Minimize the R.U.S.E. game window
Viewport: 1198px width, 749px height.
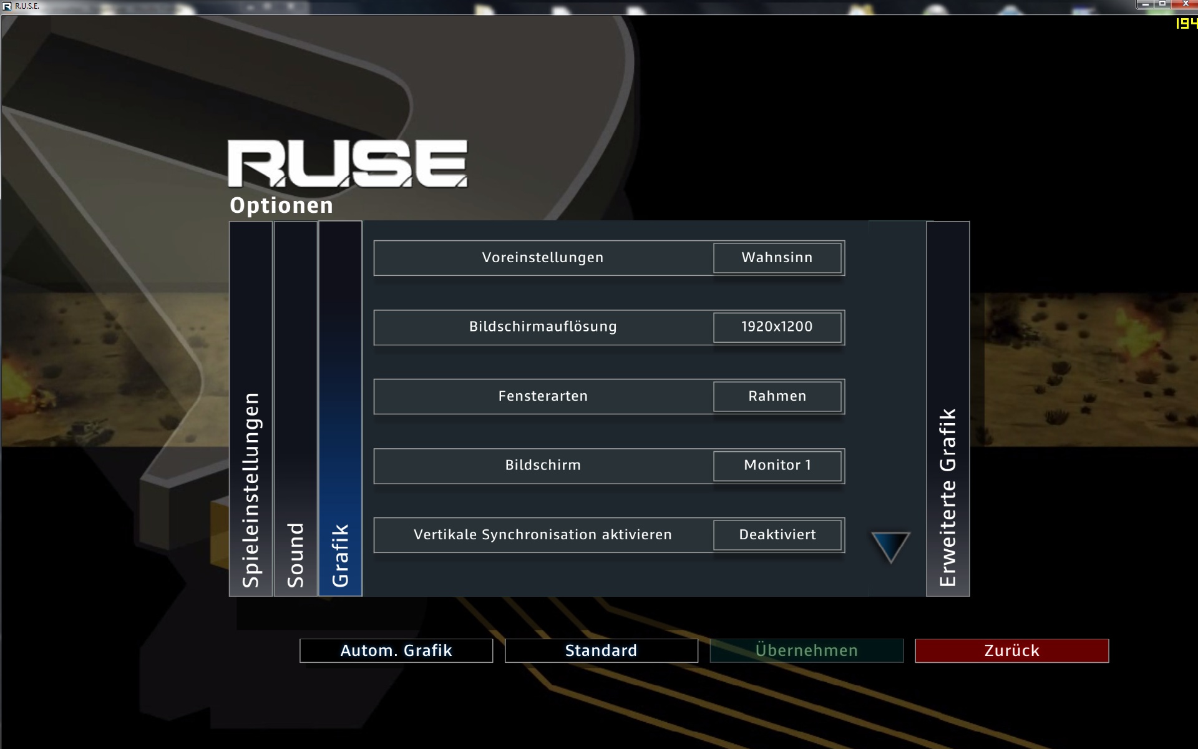coord(1145,4)
